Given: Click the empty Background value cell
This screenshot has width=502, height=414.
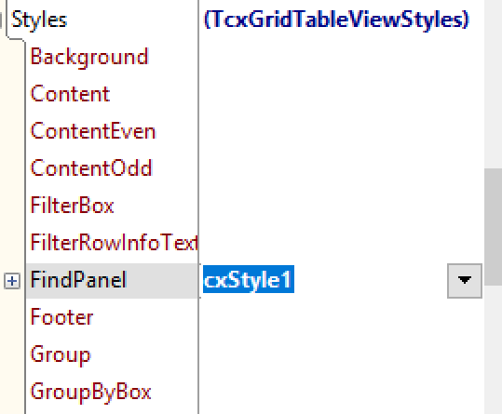Looking at the screenshot, I should (341, 58).
